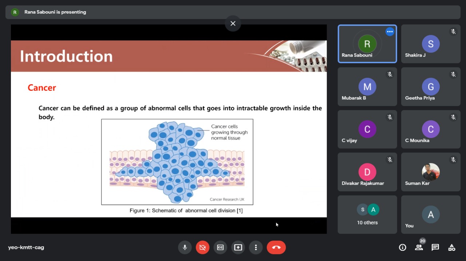The height and width of the screenshot is (261, 466).
Task: Select C vijay's avatar
Action: [x=367, y=129]
